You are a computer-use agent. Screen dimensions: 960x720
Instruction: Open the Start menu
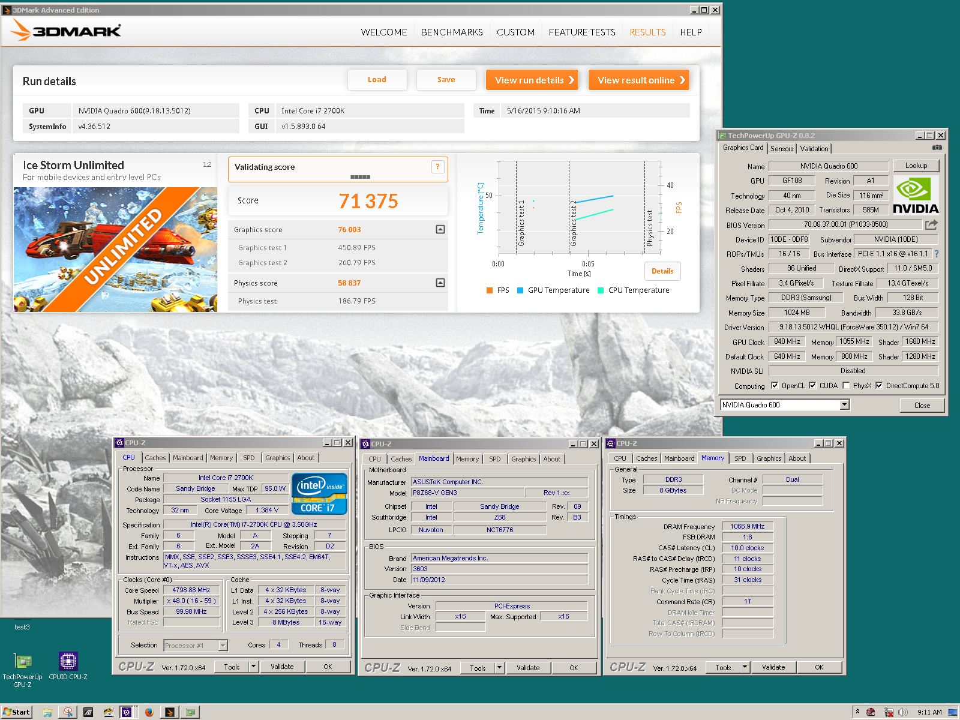click(16, 712)
